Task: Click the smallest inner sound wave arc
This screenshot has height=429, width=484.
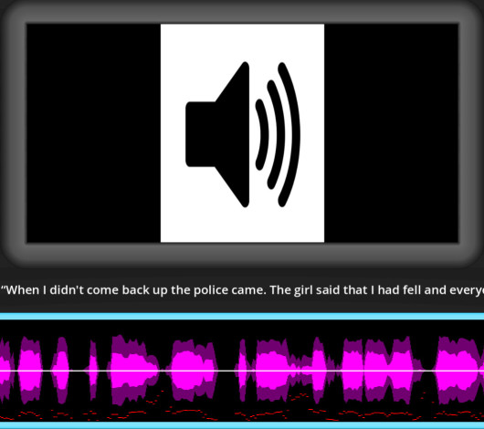Action: click(x=263, y=134)
